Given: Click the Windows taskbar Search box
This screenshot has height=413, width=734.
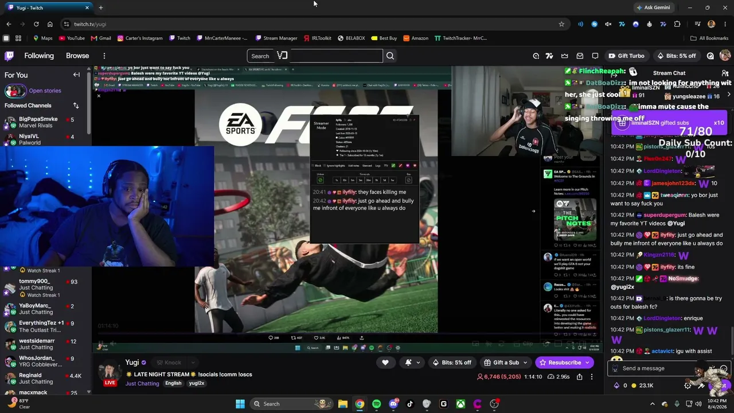Looking at the screenshot, I should [291, 404].
